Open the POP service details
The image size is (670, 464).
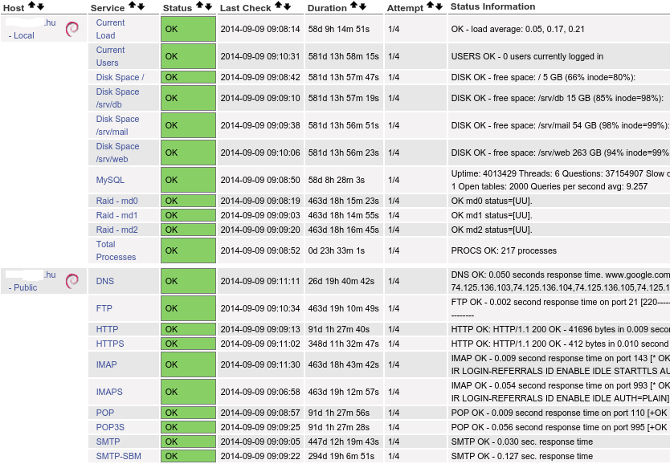click(x=105, y=413)
